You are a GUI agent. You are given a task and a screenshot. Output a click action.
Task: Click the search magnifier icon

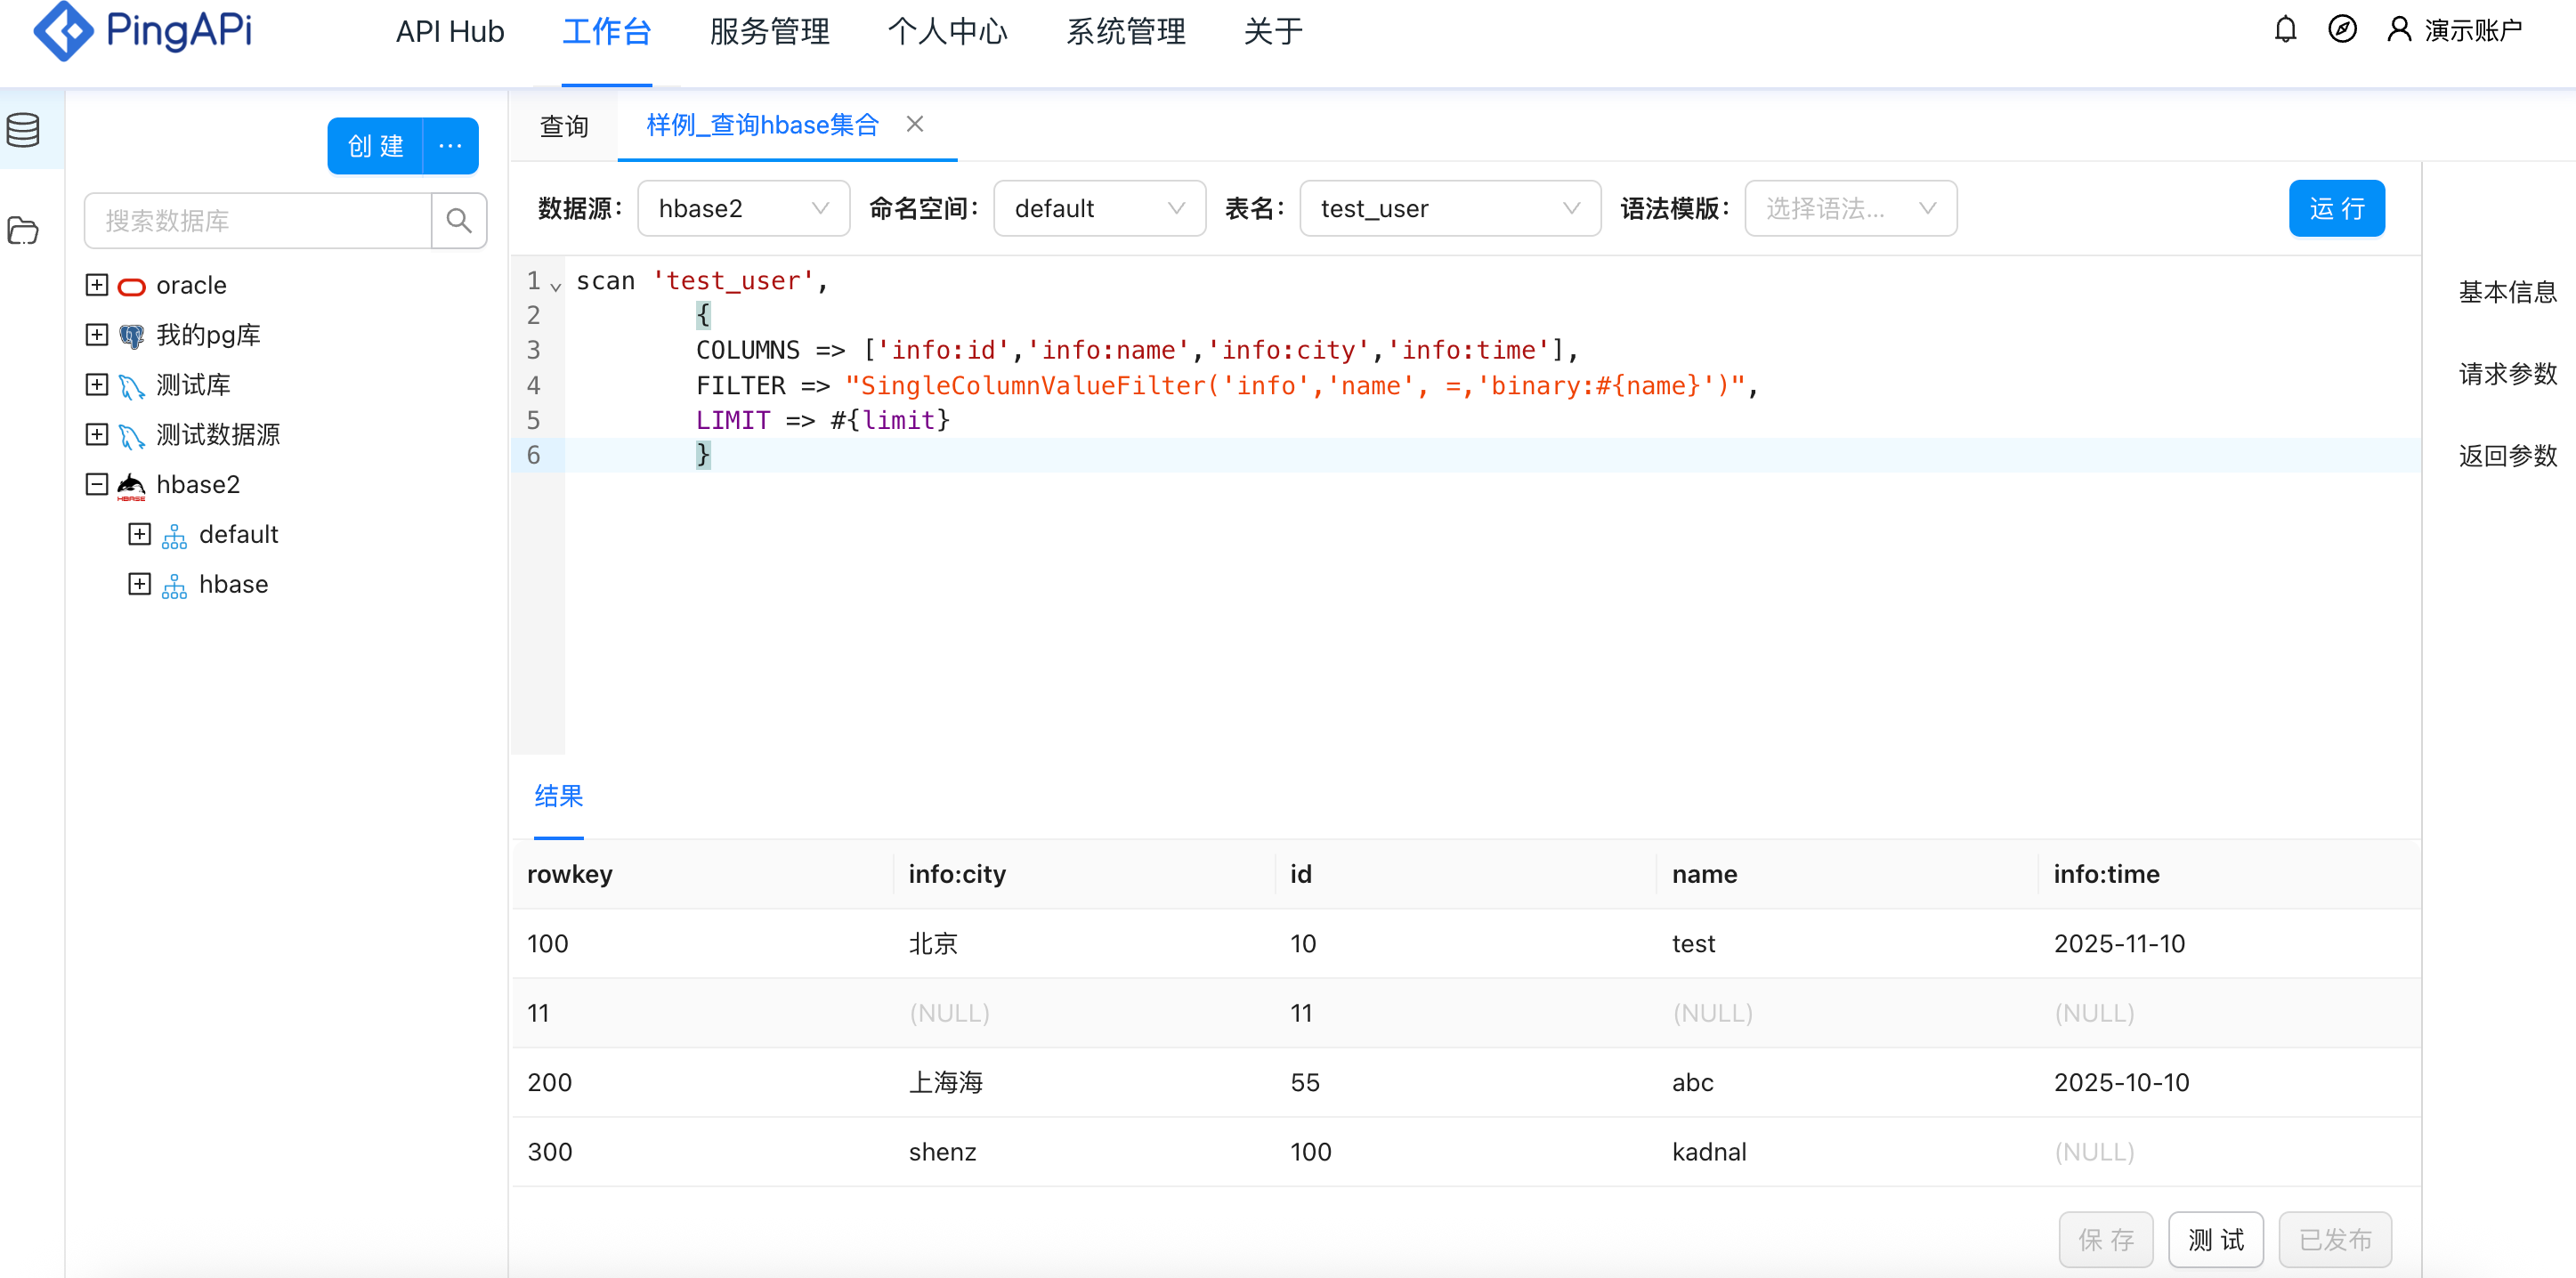(459, 221)
